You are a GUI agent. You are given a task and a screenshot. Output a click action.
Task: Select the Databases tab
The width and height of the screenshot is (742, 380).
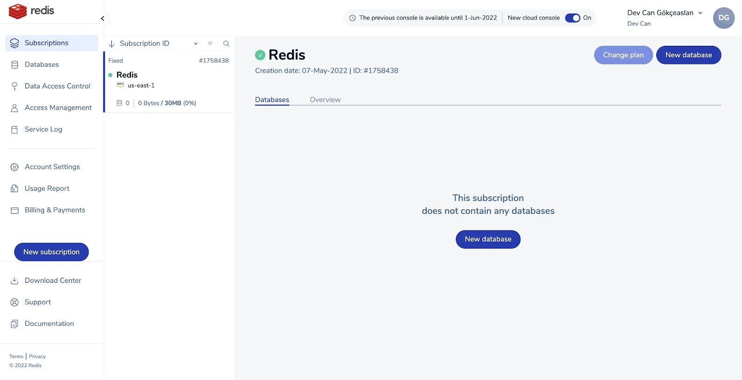tap(272, 100)
